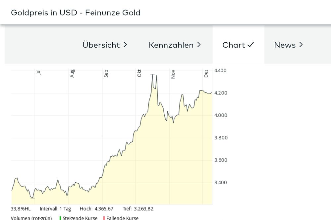Click the Volumen (rot-grün) label
Screen dimensions: 331x220
pos(31,218)
